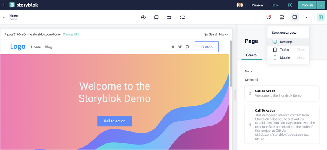327x150 pixels.
Task: Open the Blog nav link in preview
Action: [48, 47]
